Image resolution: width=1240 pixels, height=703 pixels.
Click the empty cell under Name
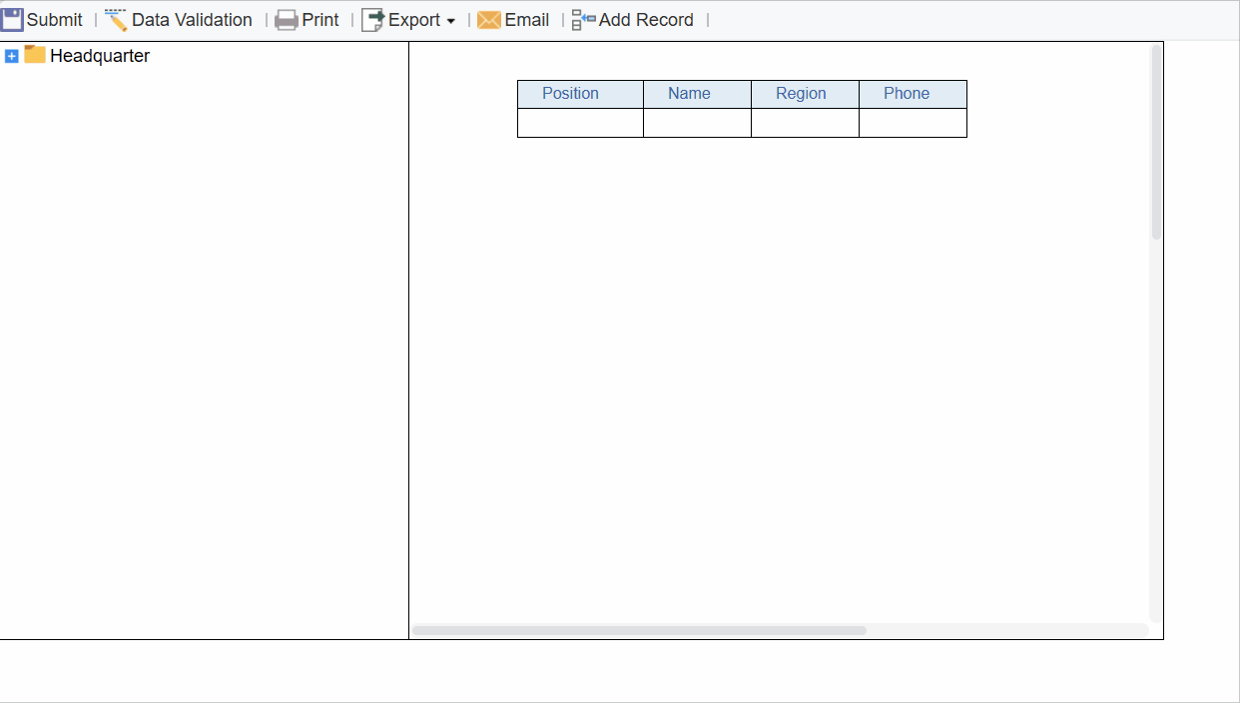[697, 122]
